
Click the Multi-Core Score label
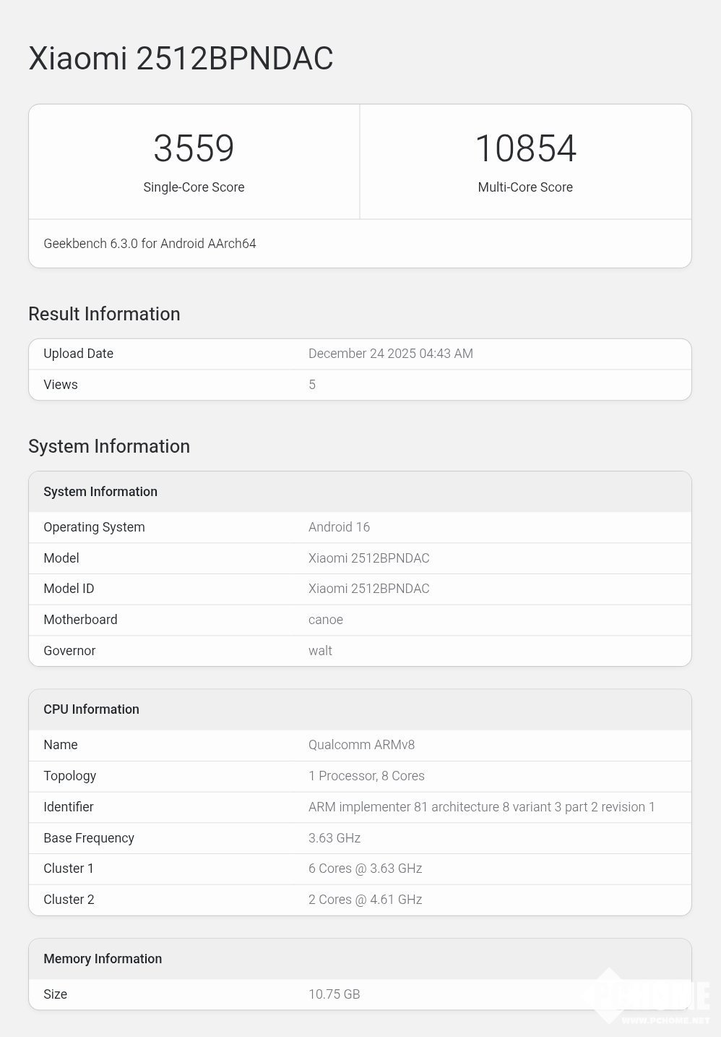click(525, 187)
